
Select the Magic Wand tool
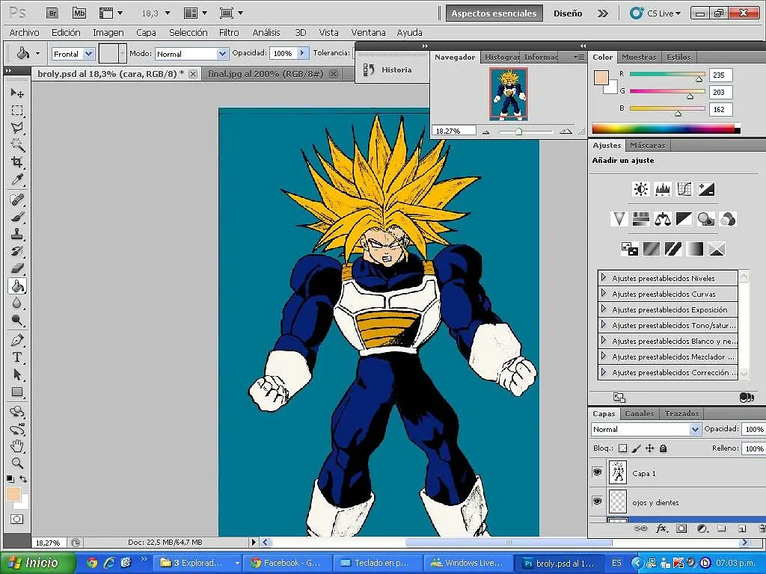click(17, 145)
